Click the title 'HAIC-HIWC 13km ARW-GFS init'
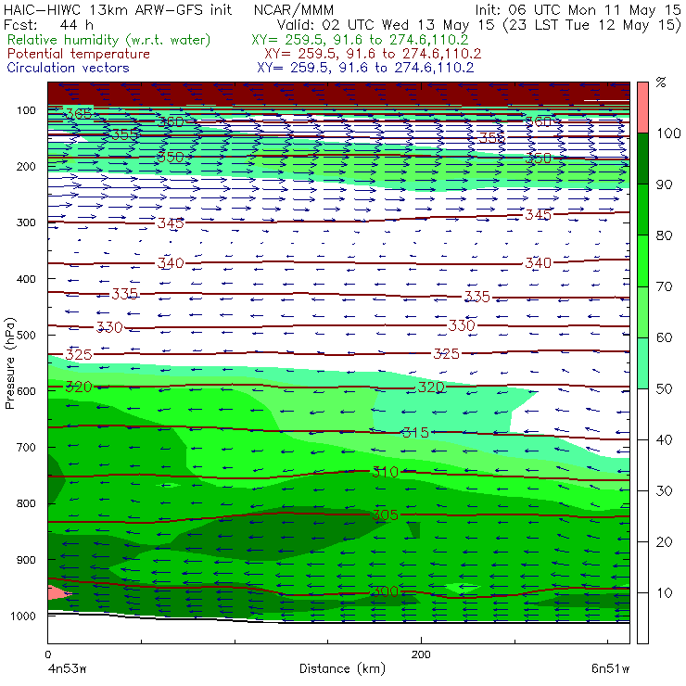686x686 pixels. pos(118,9)
